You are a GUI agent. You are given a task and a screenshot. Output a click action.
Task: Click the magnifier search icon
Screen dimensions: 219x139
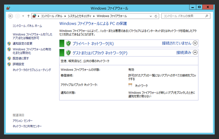[x=207, y=16]
